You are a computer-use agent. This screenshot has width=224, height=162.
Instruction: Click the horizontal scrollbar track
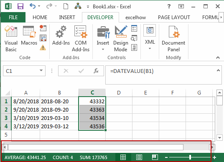coord(196,147)
